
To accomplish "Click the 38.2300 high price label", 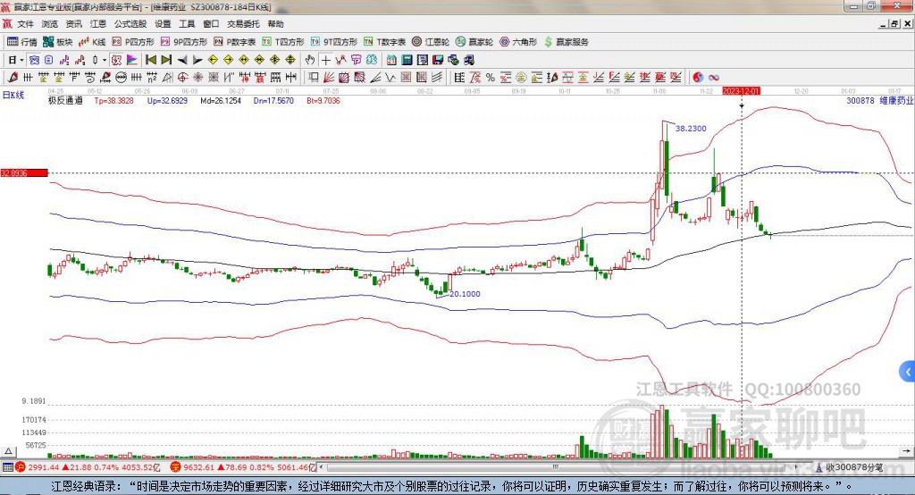I will tap(691, 129).
